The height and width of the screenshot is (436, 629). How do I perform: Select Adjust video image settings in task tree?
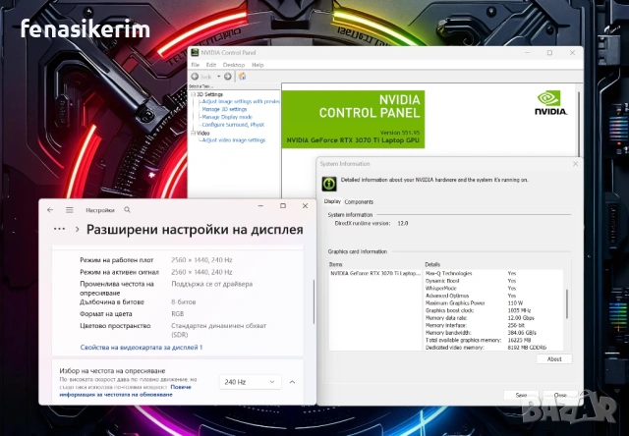tap(234, 140)
